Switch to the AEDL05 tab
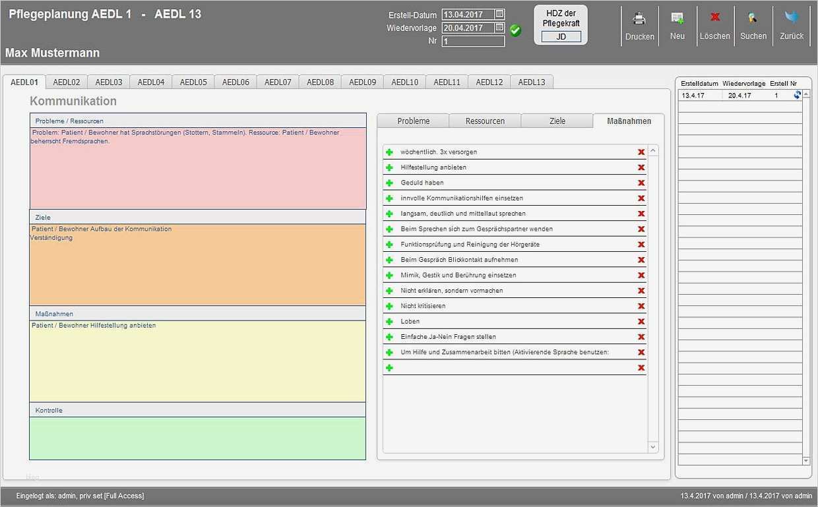The width and height of the screenshot is (818, 507). 193,82
